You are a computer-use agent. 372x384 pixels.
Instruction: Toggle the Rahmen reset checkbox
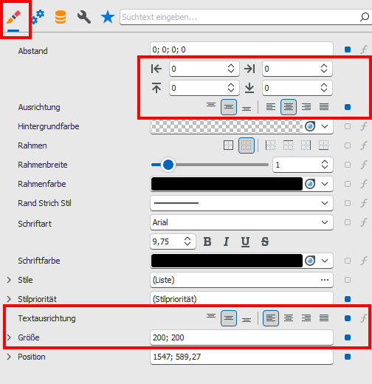pos(348,145)
